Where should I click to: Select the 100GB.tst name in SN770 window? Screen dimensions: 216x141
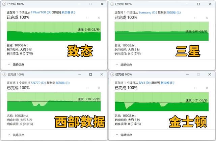21,115
